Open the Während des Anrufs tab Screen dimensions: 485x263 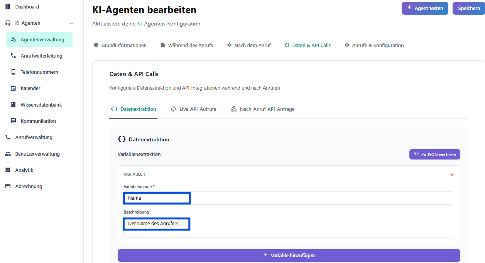pyautogui.click(x=187, y=46)
